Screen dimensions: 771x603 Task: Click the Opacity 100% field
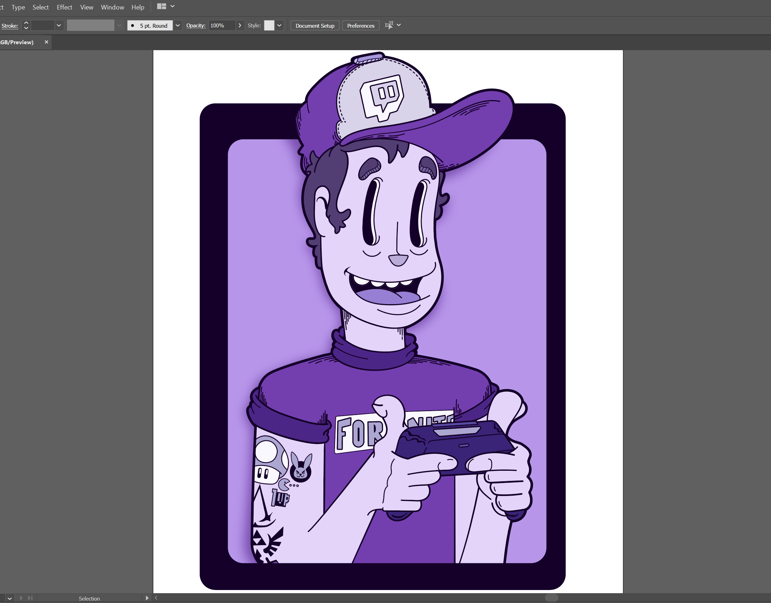[222, 25]
